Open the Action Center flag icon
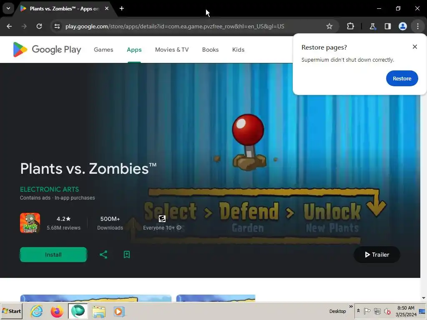This screenshot has width=427, height=320. point(367,311)
